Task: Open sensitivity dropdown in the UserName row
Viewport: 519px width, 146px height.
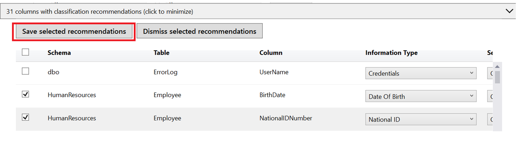Action: (490, 73)
